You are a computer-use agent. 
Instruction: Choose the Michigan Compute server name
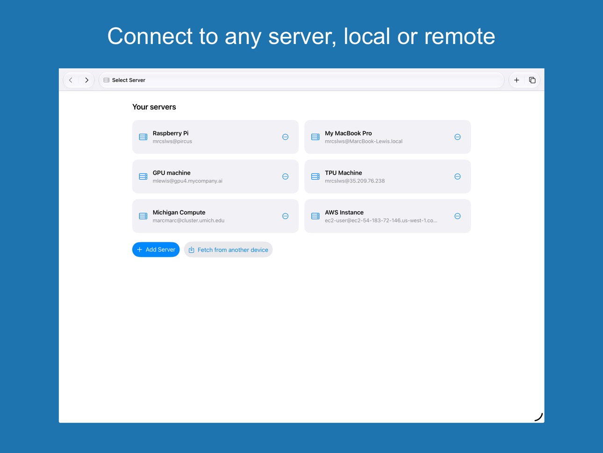pos(179,212)
